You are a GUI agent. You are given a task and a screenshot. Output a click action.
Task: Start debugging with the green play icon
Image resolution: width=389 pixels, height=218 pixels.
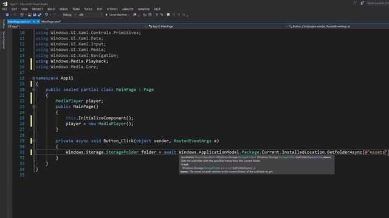tap(106, 15)
